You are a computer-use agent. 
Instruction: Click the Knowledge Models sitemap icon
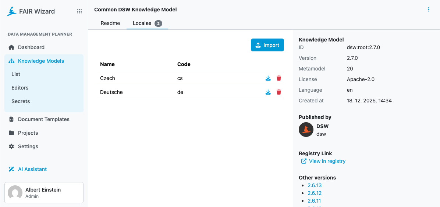tap(11, 61)
